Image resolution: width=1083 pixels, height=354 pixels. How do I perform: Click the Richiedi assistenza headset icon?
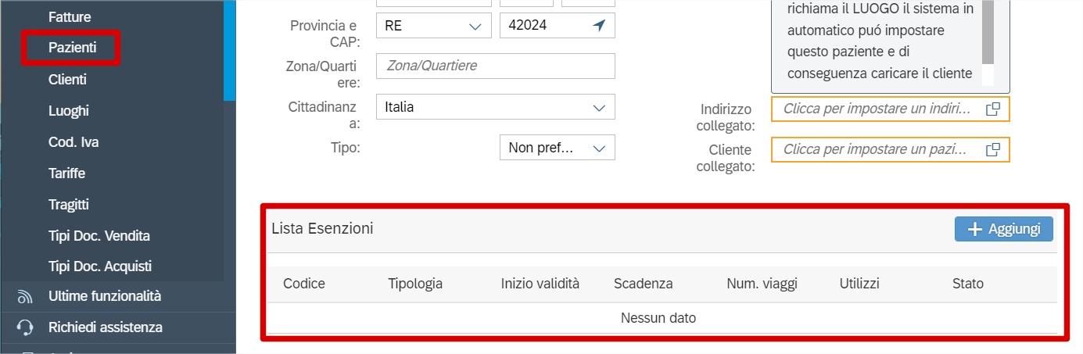click(25, 327)
